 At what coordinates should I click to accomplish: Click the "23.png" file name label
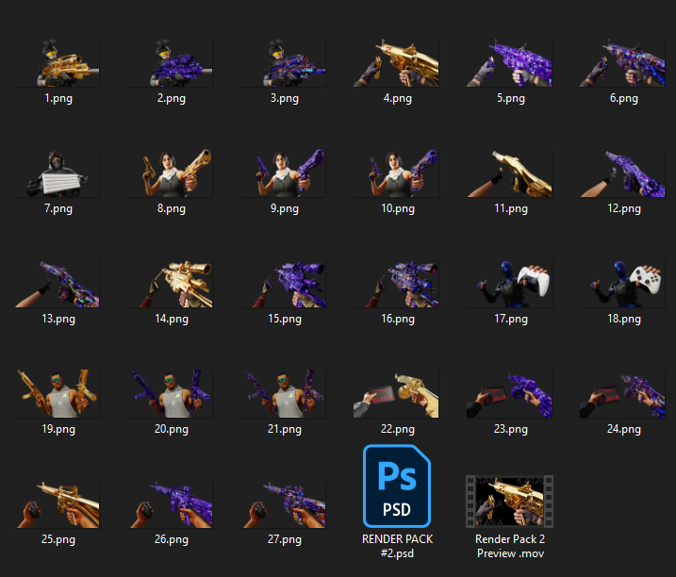pyautogui.click(x=510, y=429)
